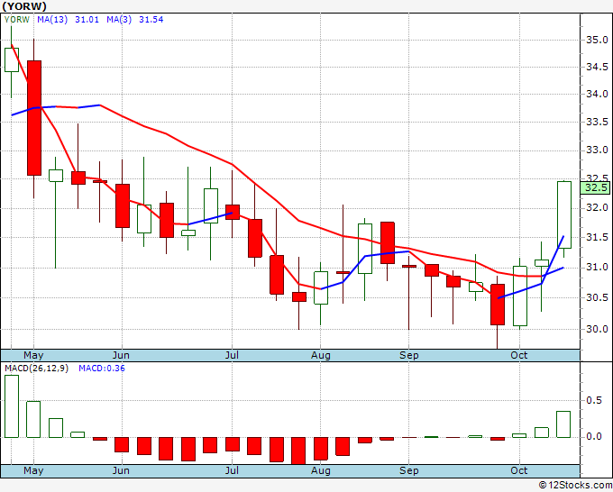Click the MACD:0.36 value label
The height and width of the screenshot is (492, 613).
pos(102,369)
